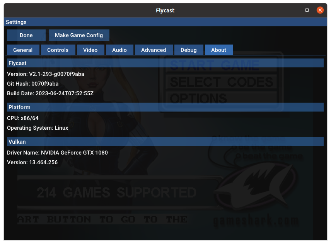
Task: Switch to the General tab
Action: click(x=23, y=50)
